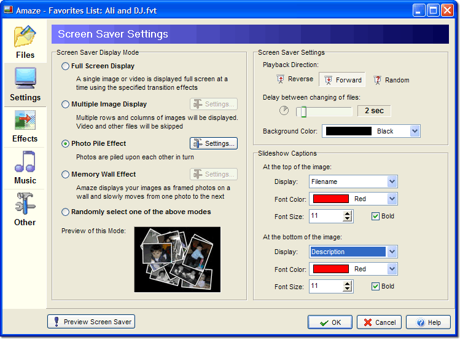Click the Reverse playback direction label
Image resolution: width=460 pixels, height=339 pixels.
click(x=300, y=79)
